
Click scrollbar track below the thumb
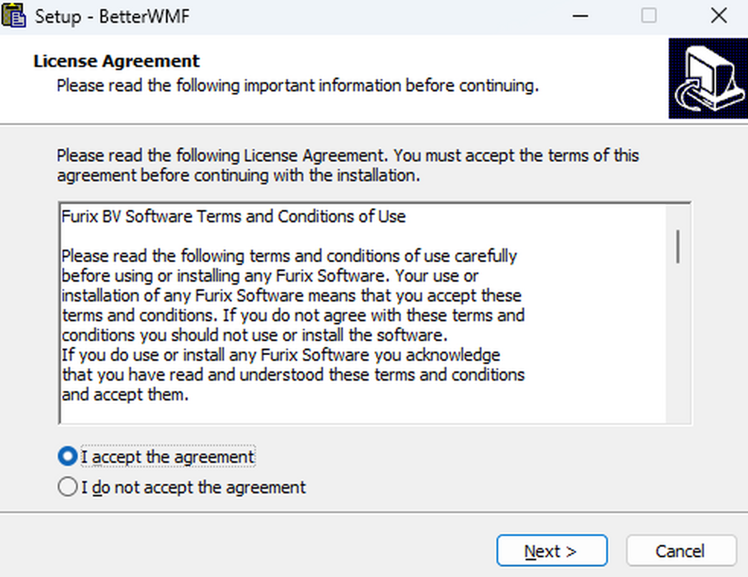(x=677, y=349)
